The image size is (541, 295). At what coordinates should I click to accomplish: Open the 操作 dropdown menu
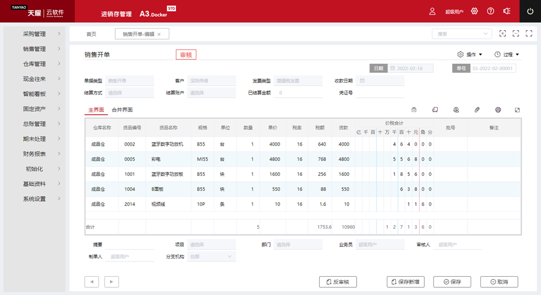pyautogui.click(x=470, y=54)
